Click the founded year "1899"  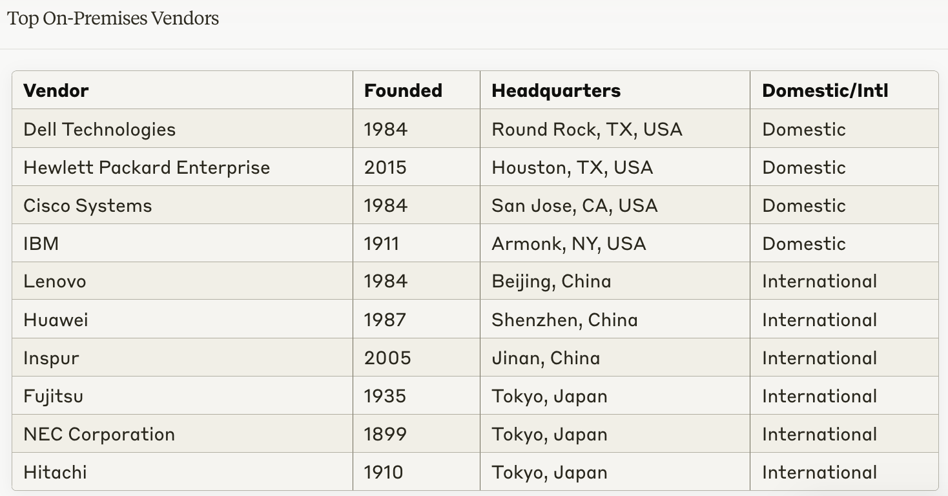click(386, 434)
